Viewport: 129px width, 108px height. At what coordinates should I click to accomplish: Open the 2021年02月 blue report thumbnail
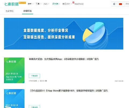(14, 99)
